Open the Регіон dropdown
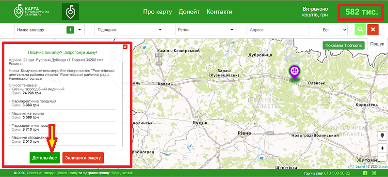Image resolution: width=388 pixels, height=177 pixels. click(206, 29)
